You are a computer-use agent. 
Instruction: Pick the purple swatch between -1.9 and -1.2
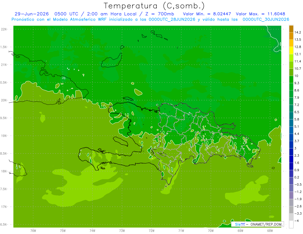click(291, 195)
